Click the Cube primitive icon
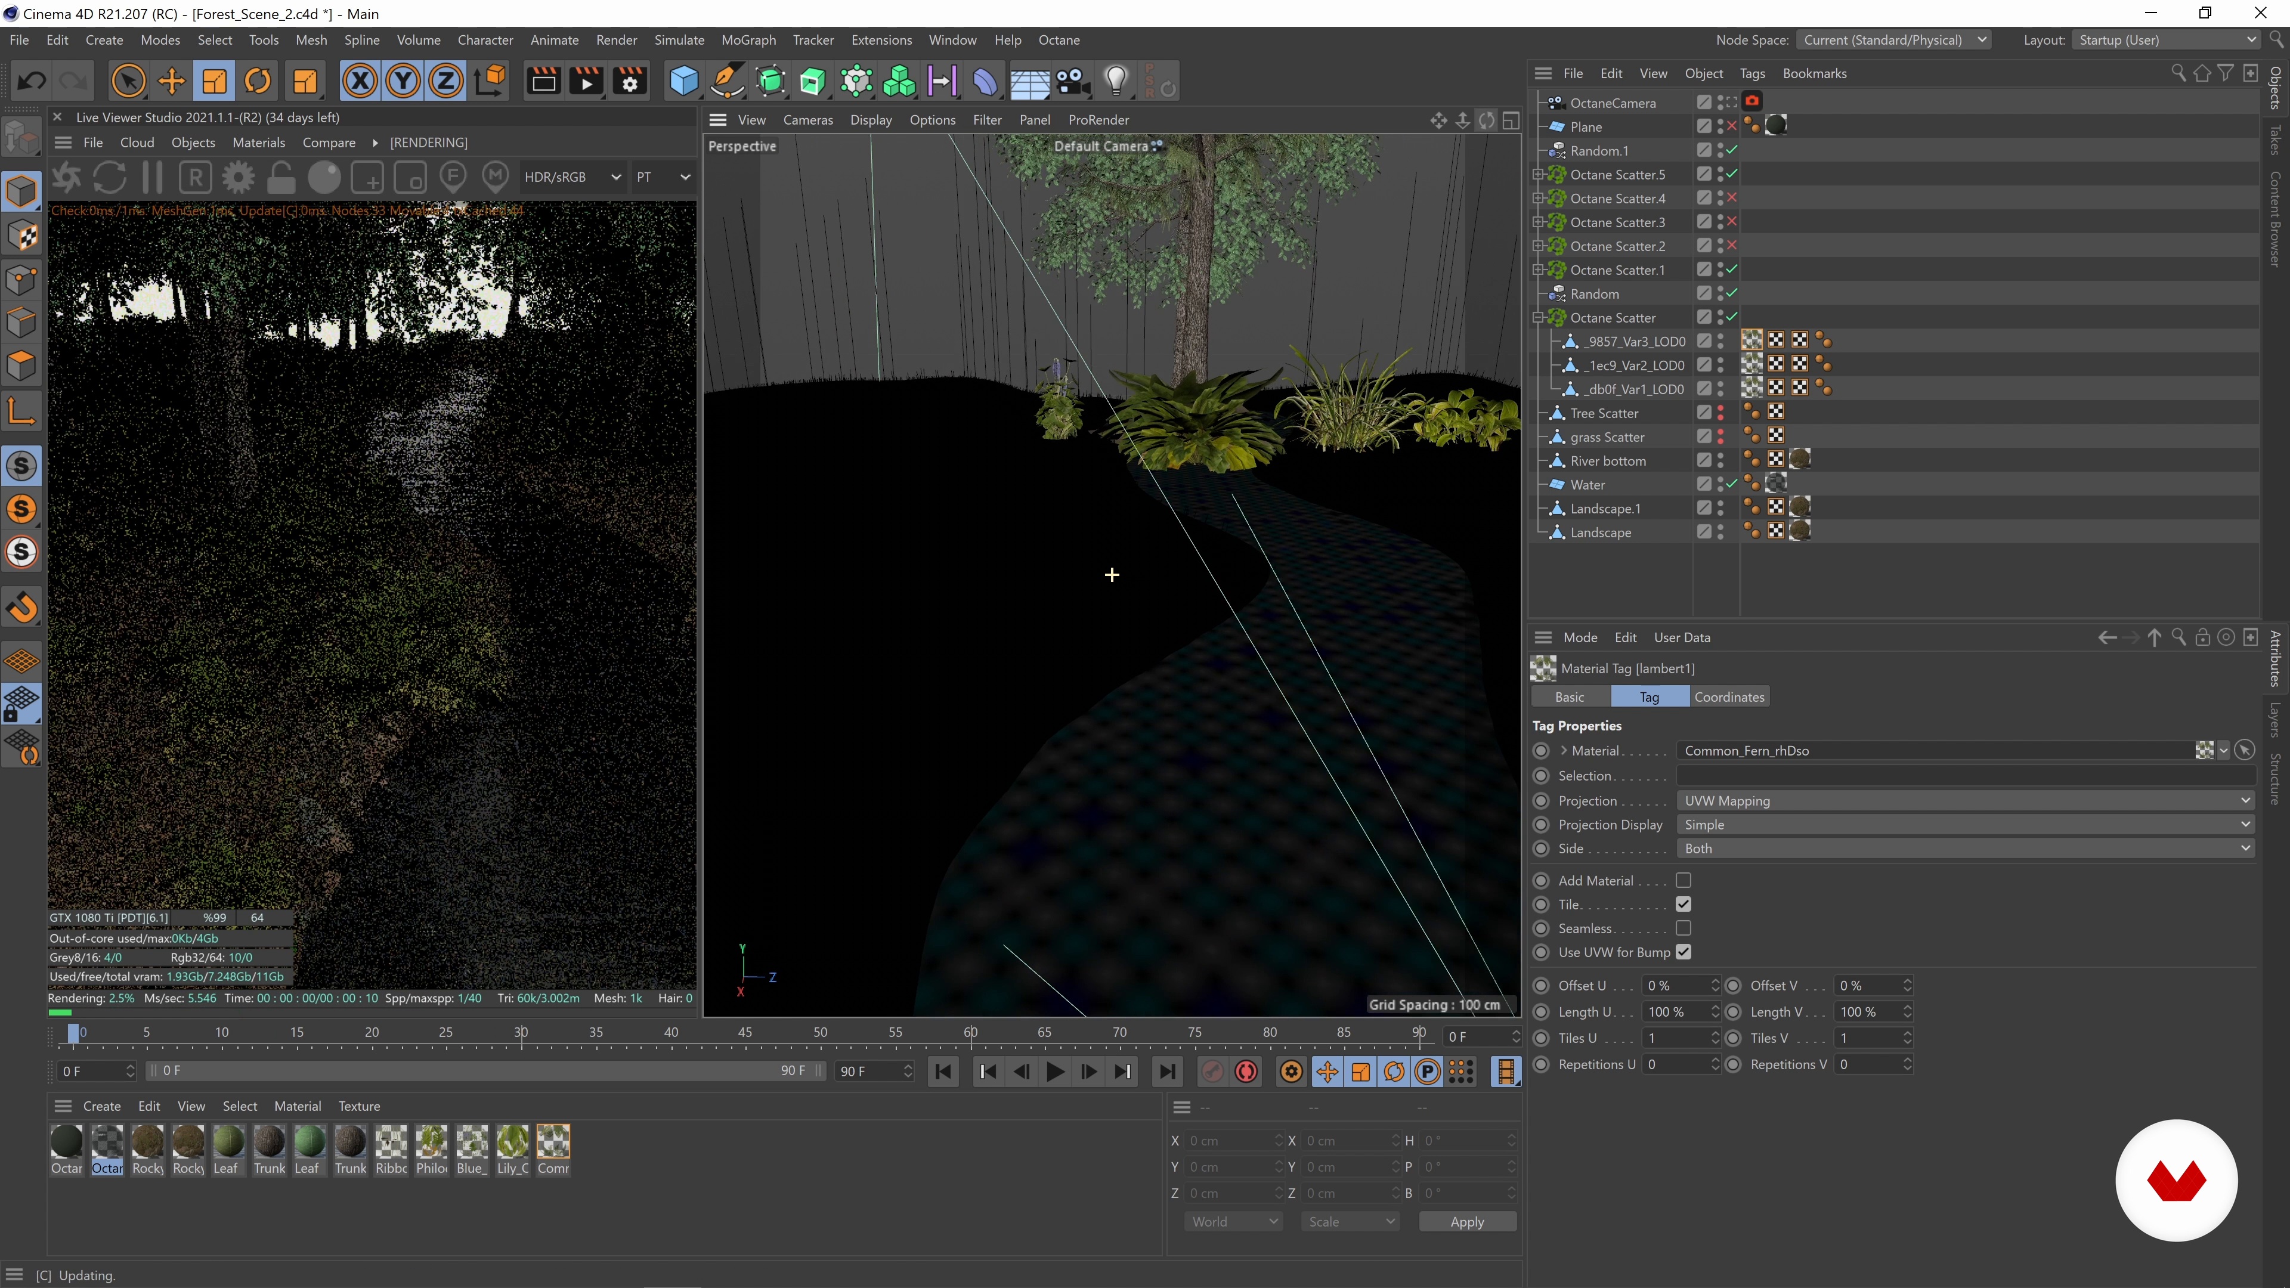The height and width of the screenshot is (1288, 2290). coord(683,82)
